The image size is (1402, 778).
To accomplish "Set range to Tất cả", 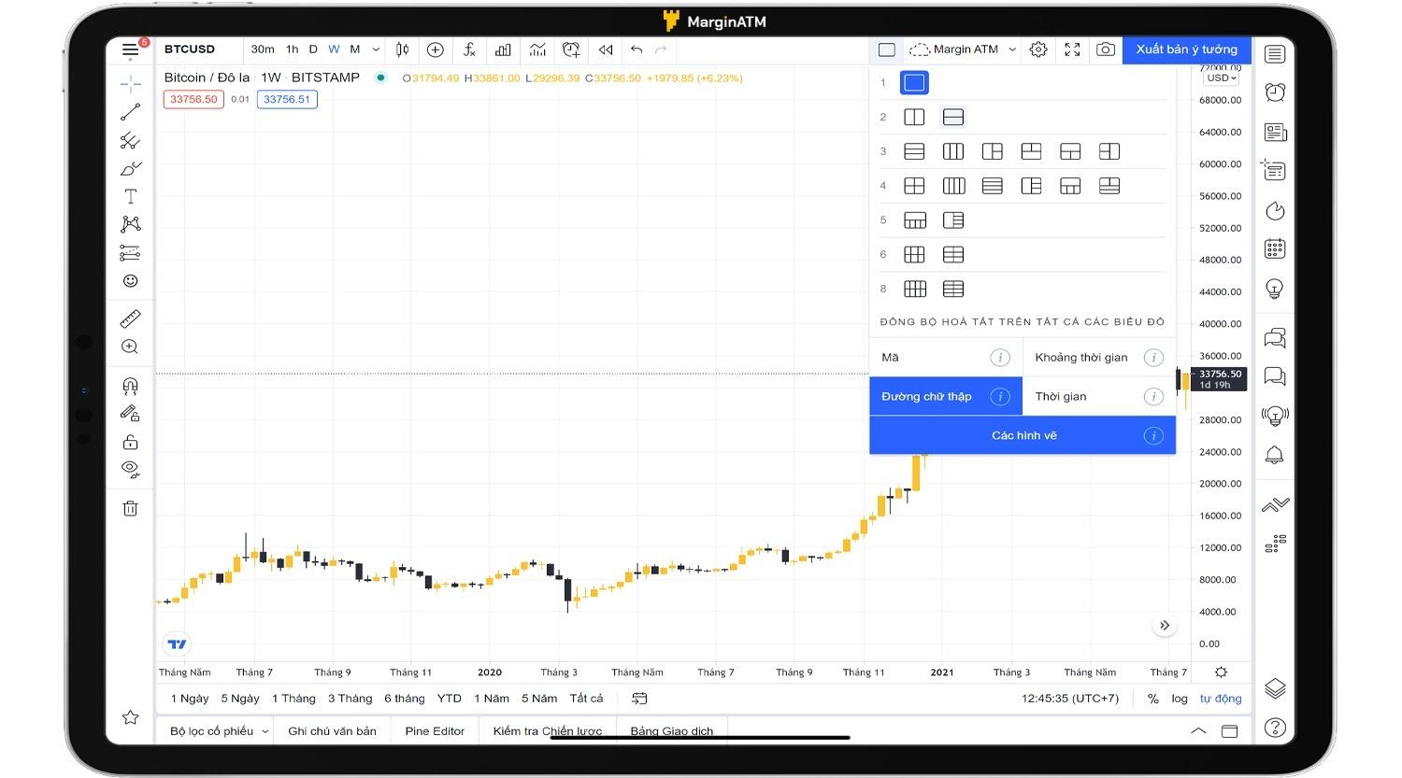I will (586, 699).
